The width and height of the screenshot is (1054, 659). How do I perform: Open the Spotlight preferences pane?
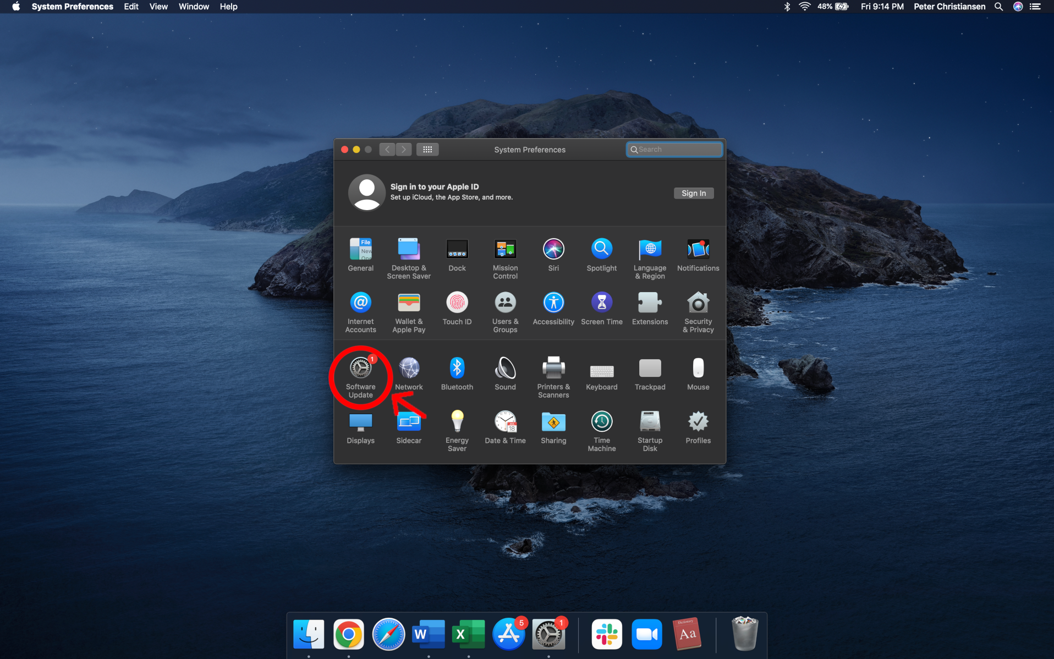[x=601, y=254]
